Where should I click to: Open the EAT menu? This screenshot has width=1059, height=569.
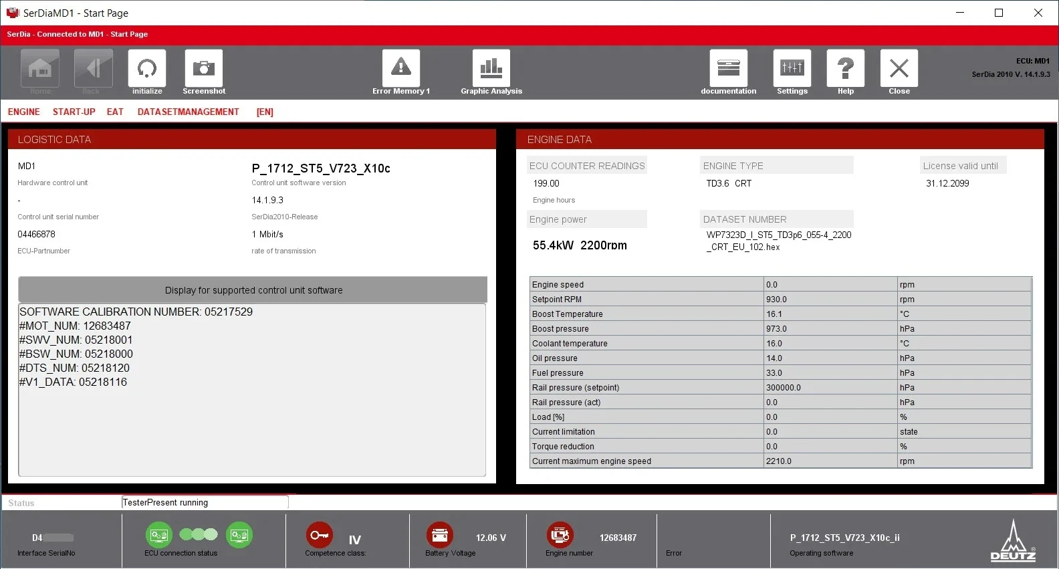[x=115, y=112]
